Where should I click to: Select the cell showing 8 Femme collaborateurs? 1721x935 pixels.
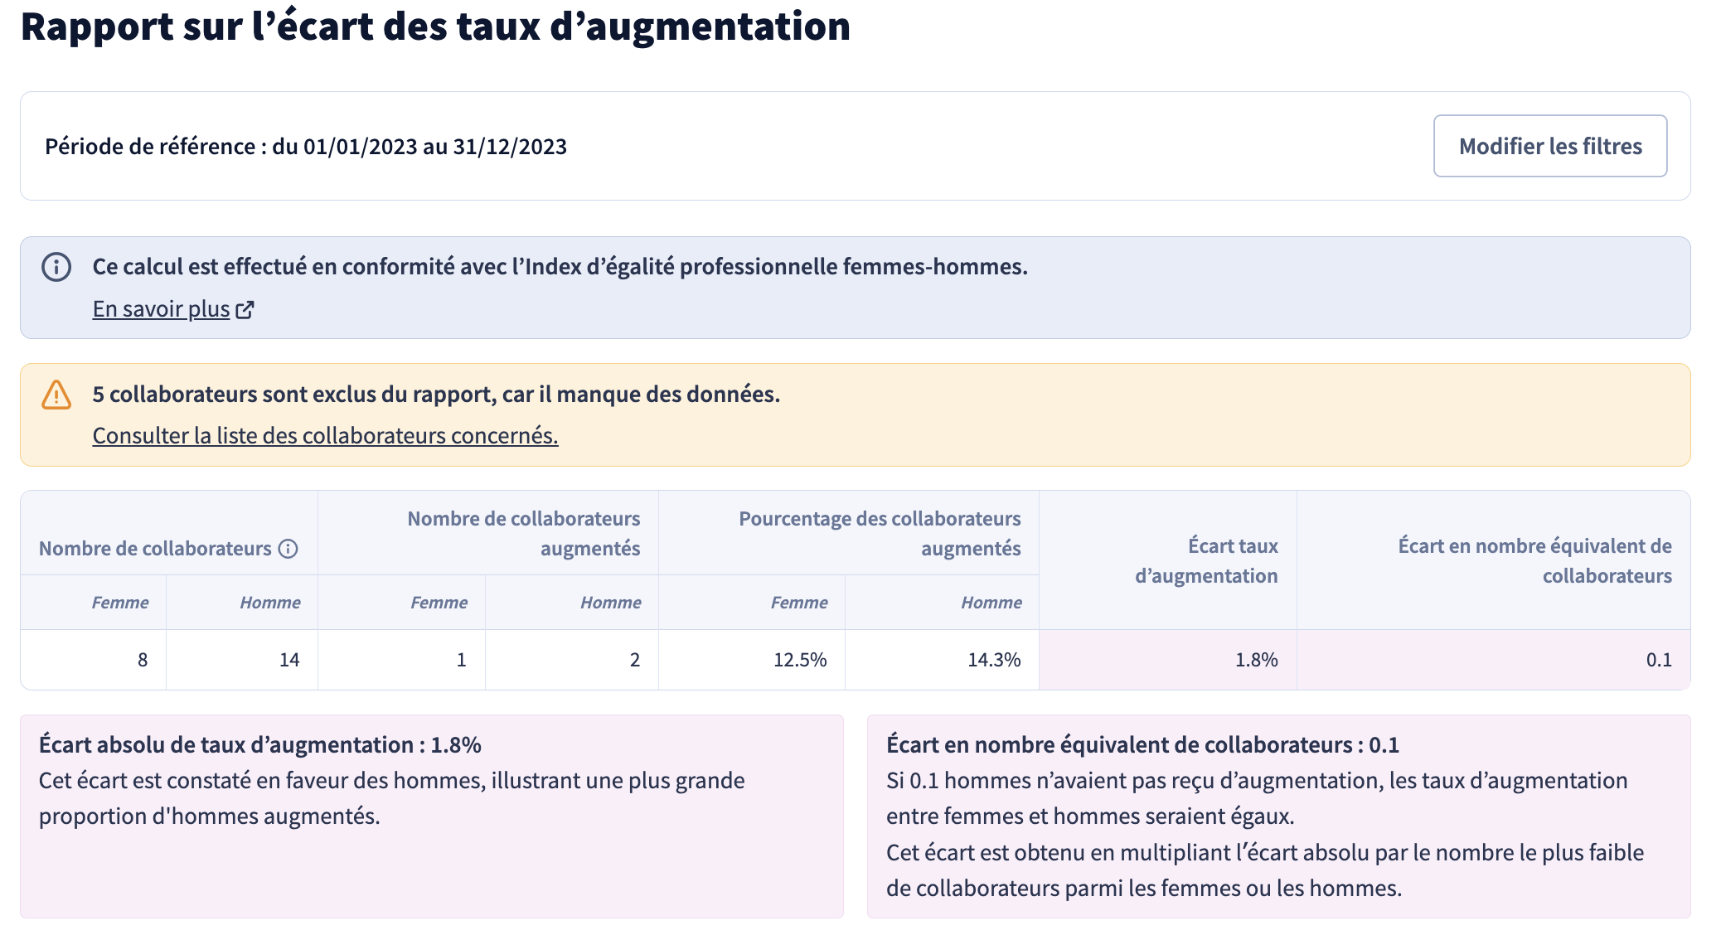pos(94,660)
